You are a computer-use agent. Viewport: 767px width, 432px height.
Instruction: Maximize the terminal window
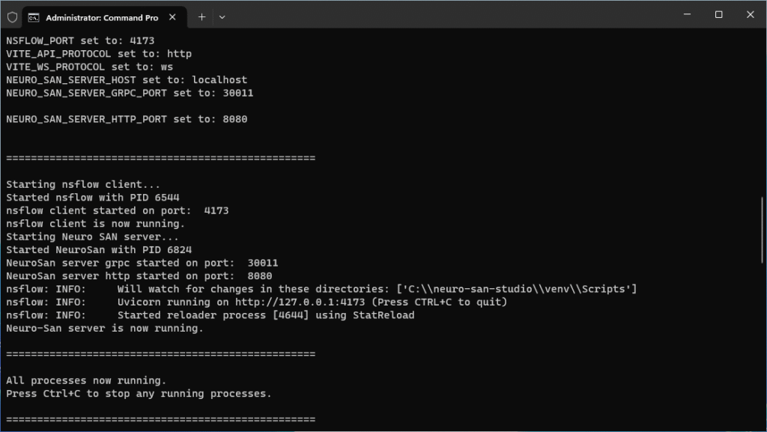pos(718,15)
